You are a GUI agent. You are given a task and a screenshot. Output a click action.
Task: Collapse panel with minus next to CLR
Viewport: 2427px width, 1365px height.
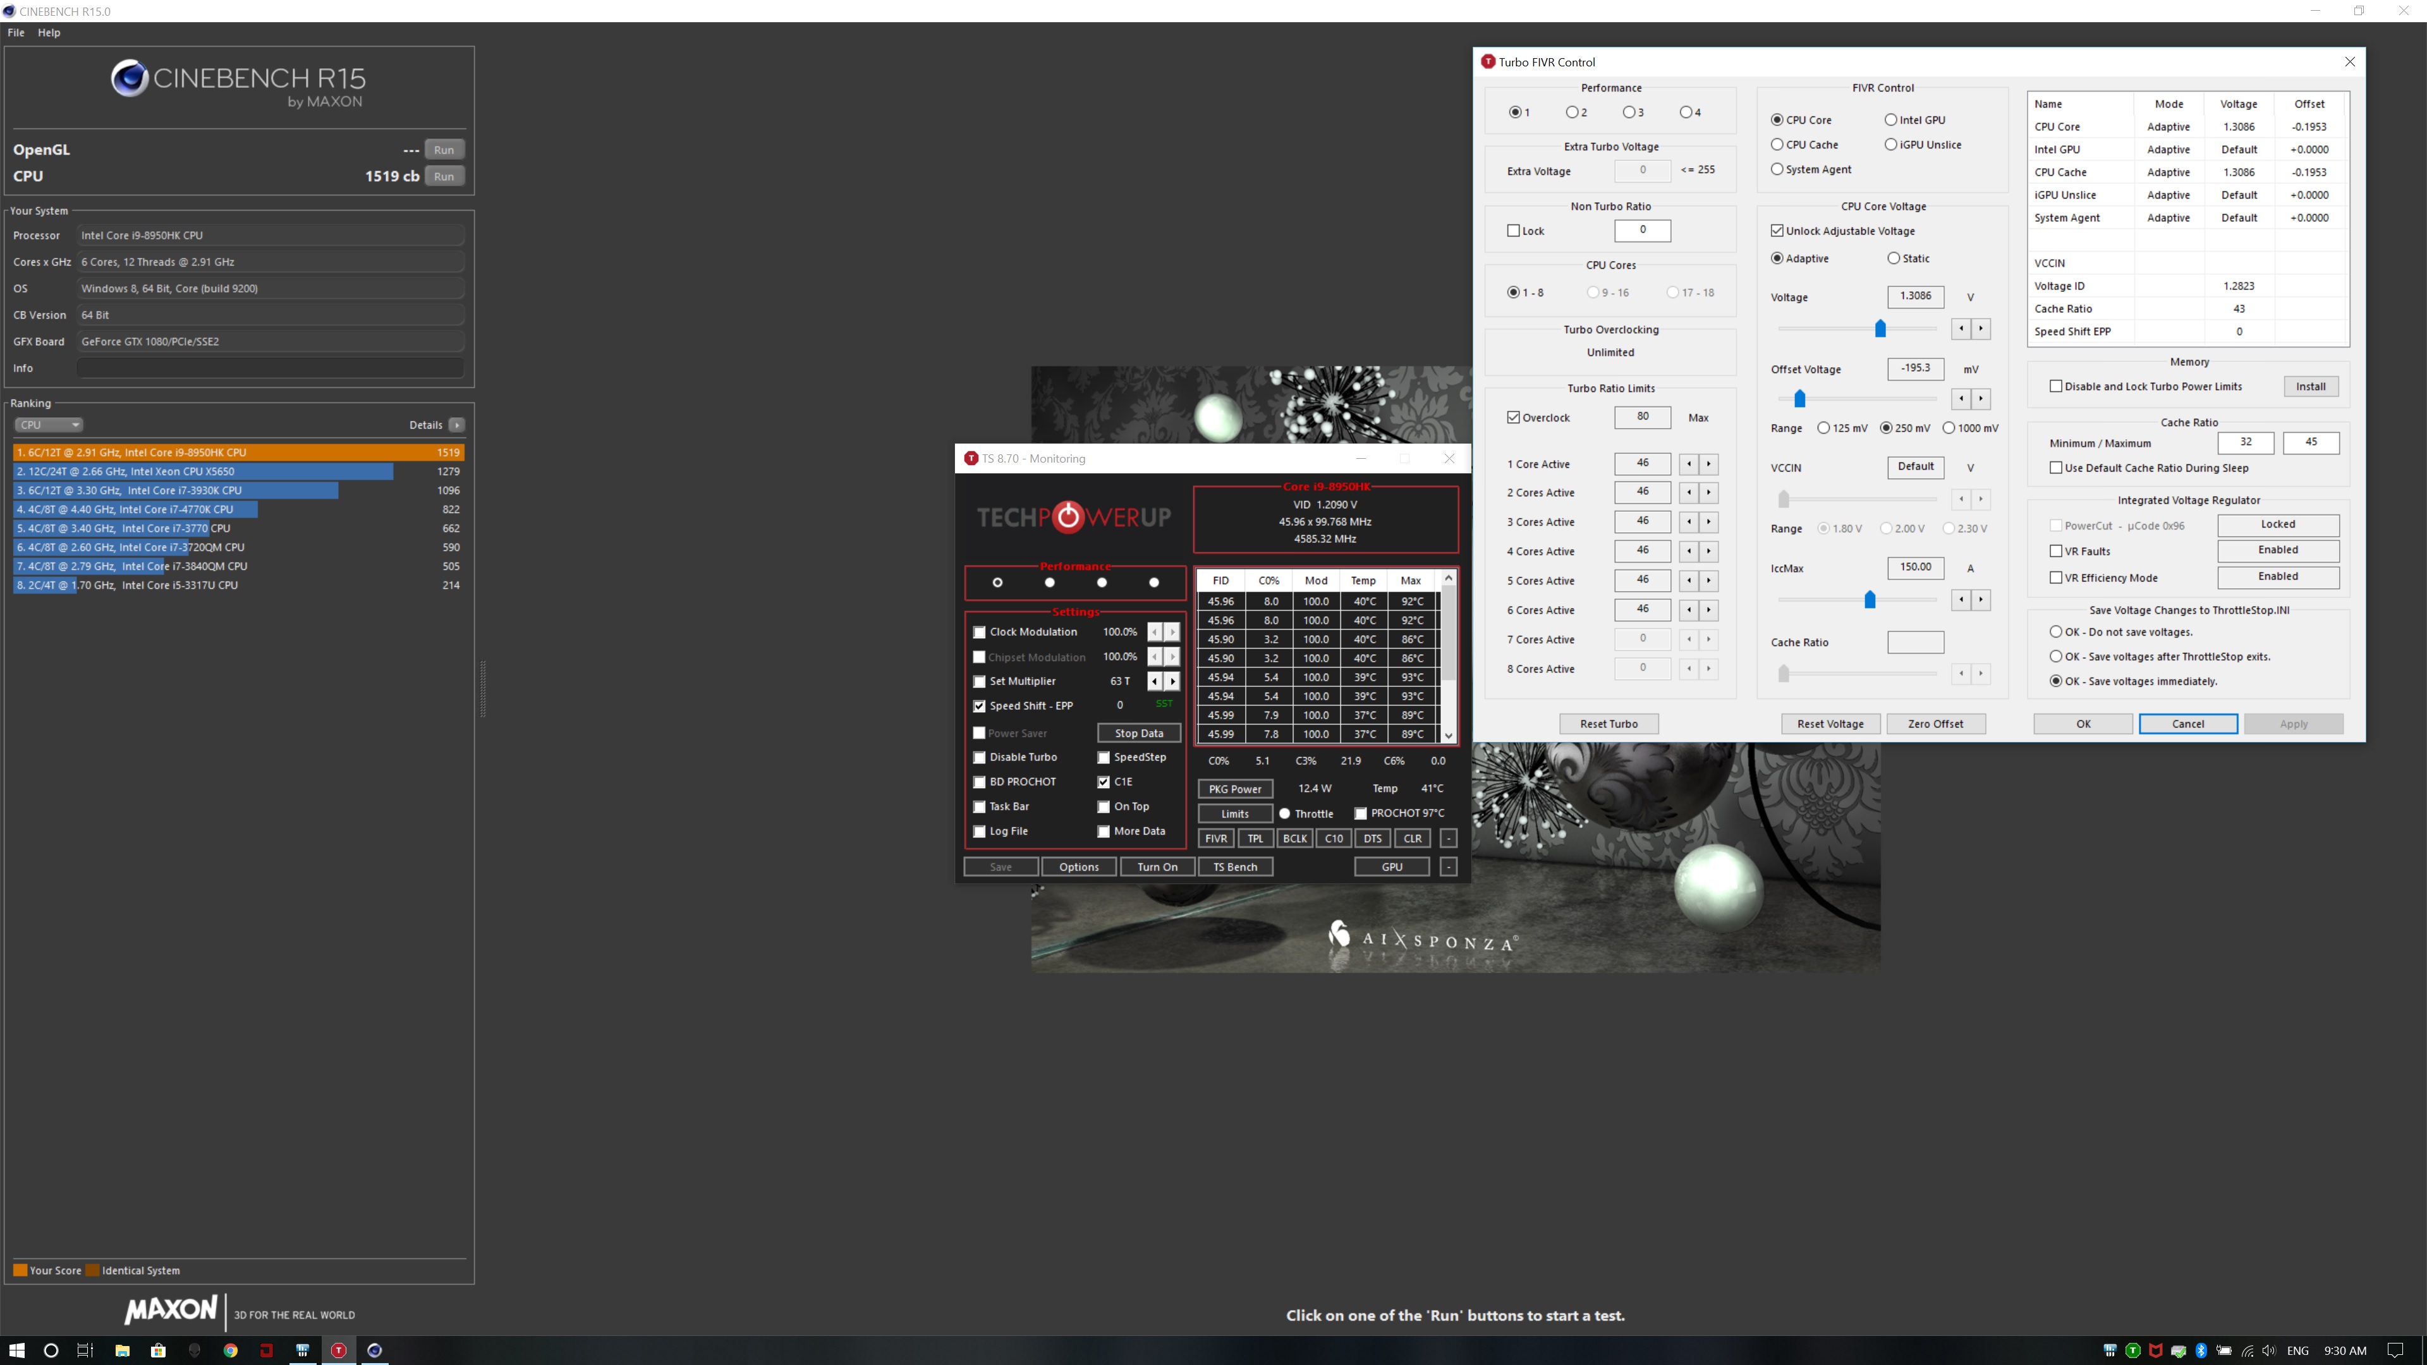click(x=1448, y=839)
